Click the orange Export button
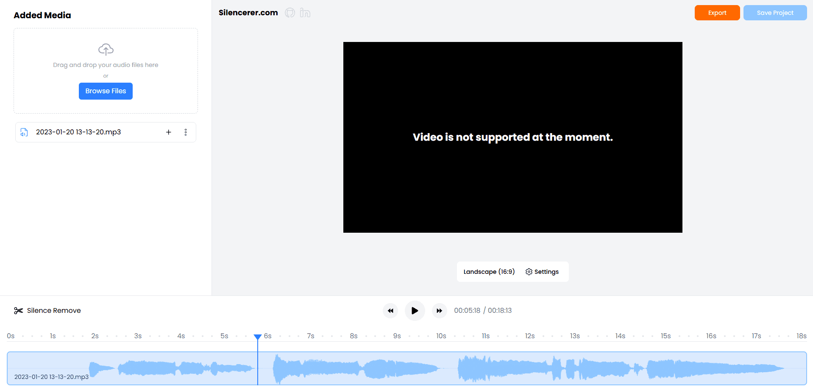This screenshot has height=387, width=813. (717, 13)
